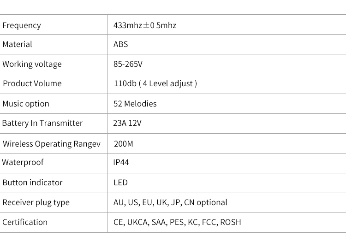Click the Material row label
346x248 pixels.
tap(17, 44)
